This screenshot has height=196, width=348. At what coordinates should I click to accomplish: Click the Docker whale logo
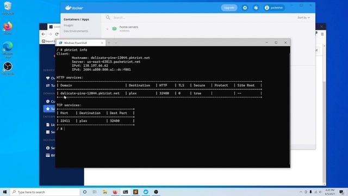tap(74, 8)
